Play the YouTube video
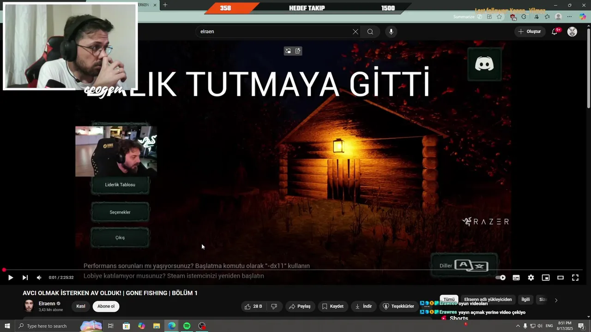The width and height of the screenshot is (591, 332). click(x=11, y=278)
